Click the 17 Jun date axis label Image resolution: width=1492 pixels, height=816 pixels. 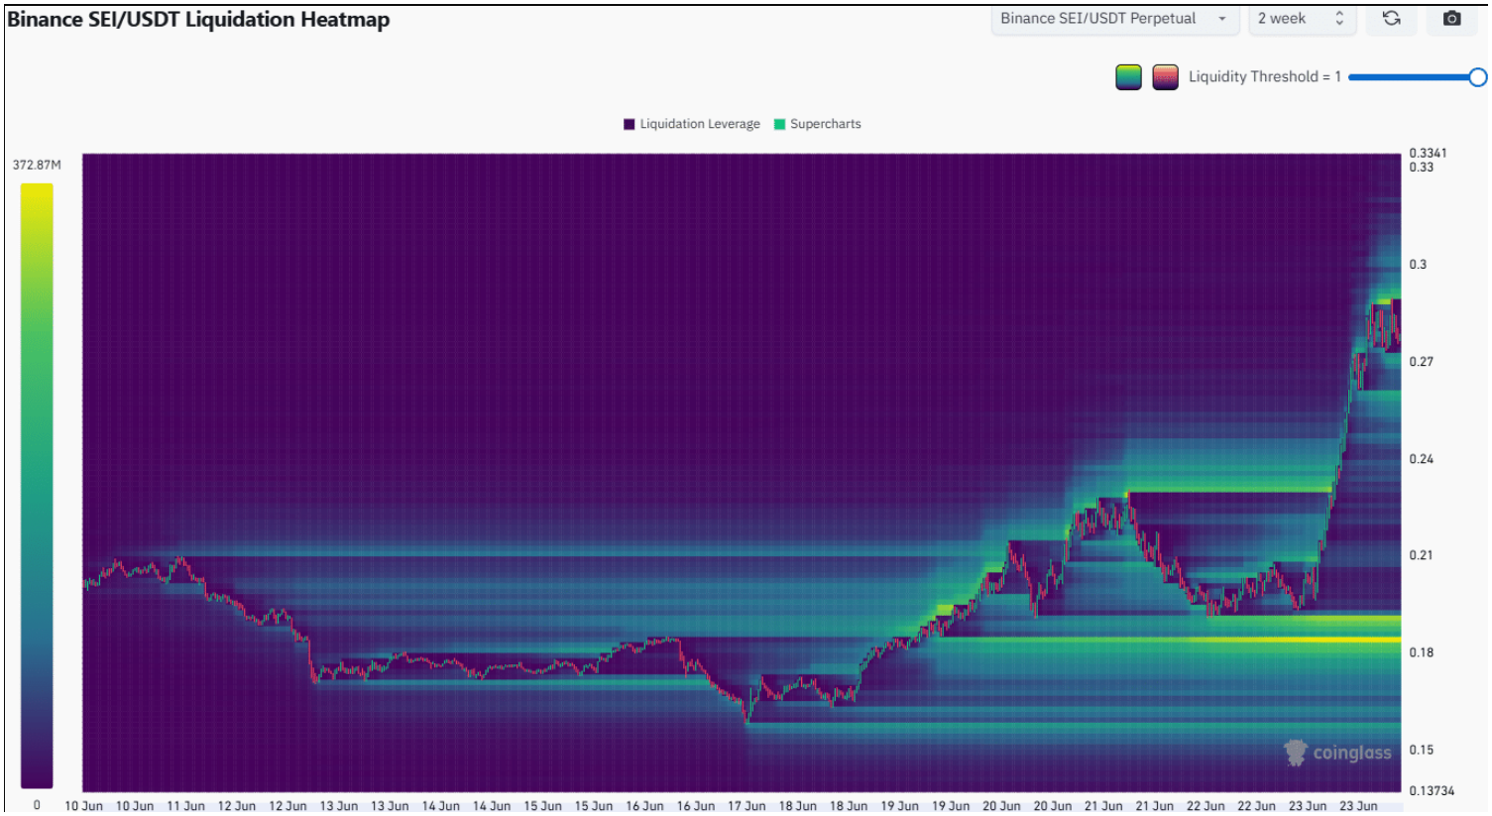[x=746, y=806]
